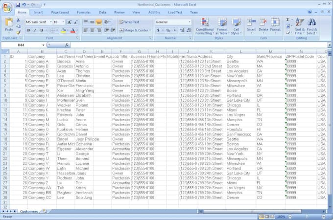This screenshot has height=220, width=333.
Task: Decrease the cell indent
Action: coord(106,30)
